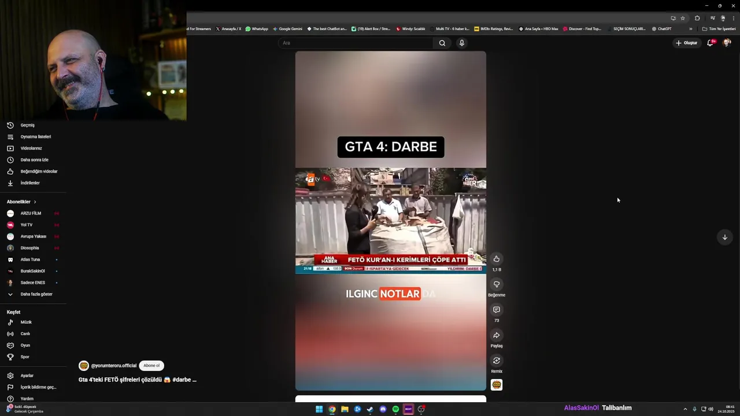Open Tüm Yer İşaretleri folder
The image size is (740, 416).
719,29
